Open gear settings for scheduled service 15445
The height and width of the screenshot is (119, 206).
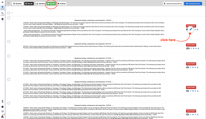coord(193,114)
